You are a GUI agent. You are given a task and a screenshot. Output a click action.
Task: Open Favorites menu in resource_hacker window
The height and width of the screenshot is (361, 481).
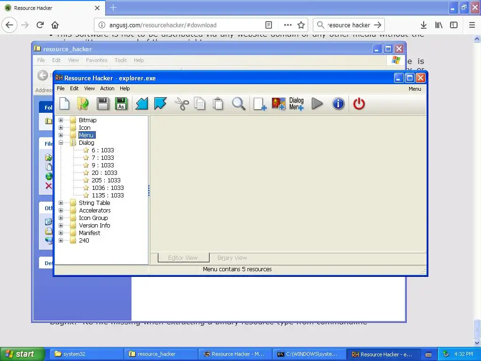tap(97, 60)
